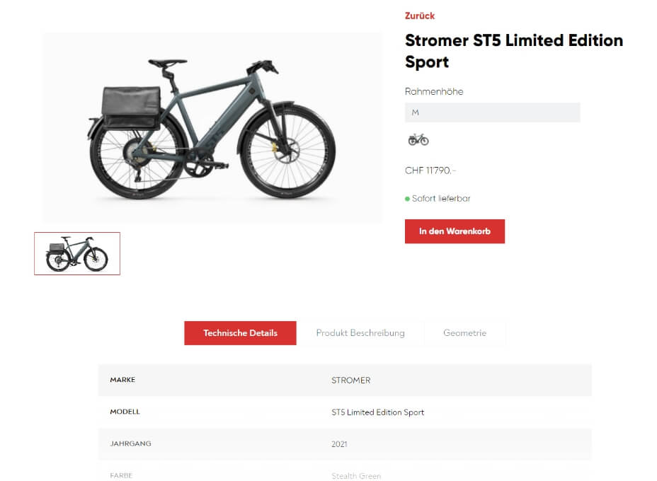This screenshot has height=481, width=657.
Task: Open the Rahmenhöhe size dropdown
Action: (492, 112)
